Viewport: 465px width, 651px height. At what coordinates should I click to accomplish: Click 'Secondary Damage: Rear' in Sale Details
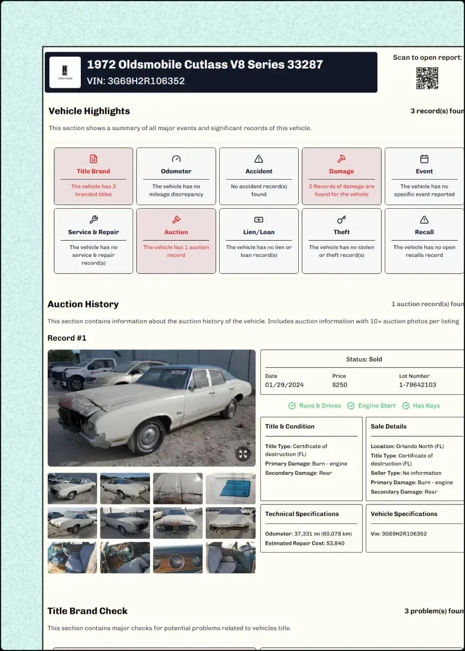[x=404, y=492]
